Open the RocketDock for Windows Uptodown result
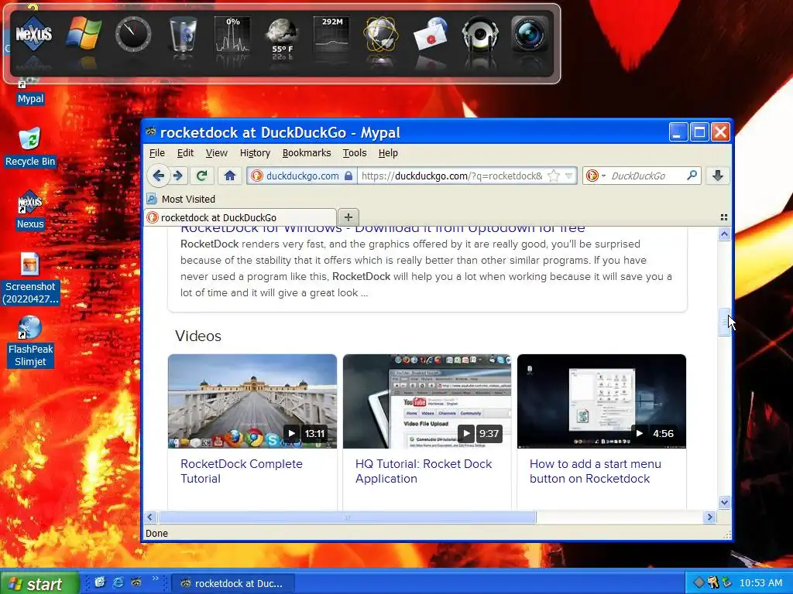Image resolution: width=793 pixels, height=594 pixels. coord(383,230)
